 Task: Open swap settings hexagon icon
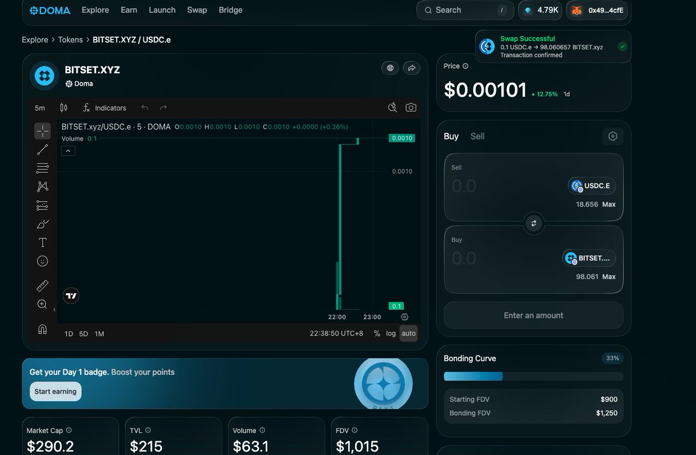(613, 136)
